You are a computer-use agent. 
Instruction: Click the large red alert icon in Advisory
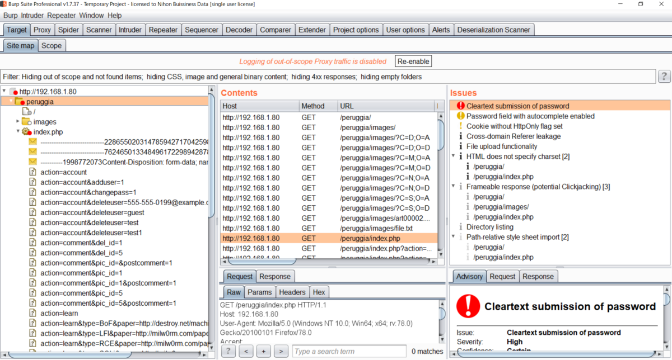pyautogui.click(x=468, y=306)
